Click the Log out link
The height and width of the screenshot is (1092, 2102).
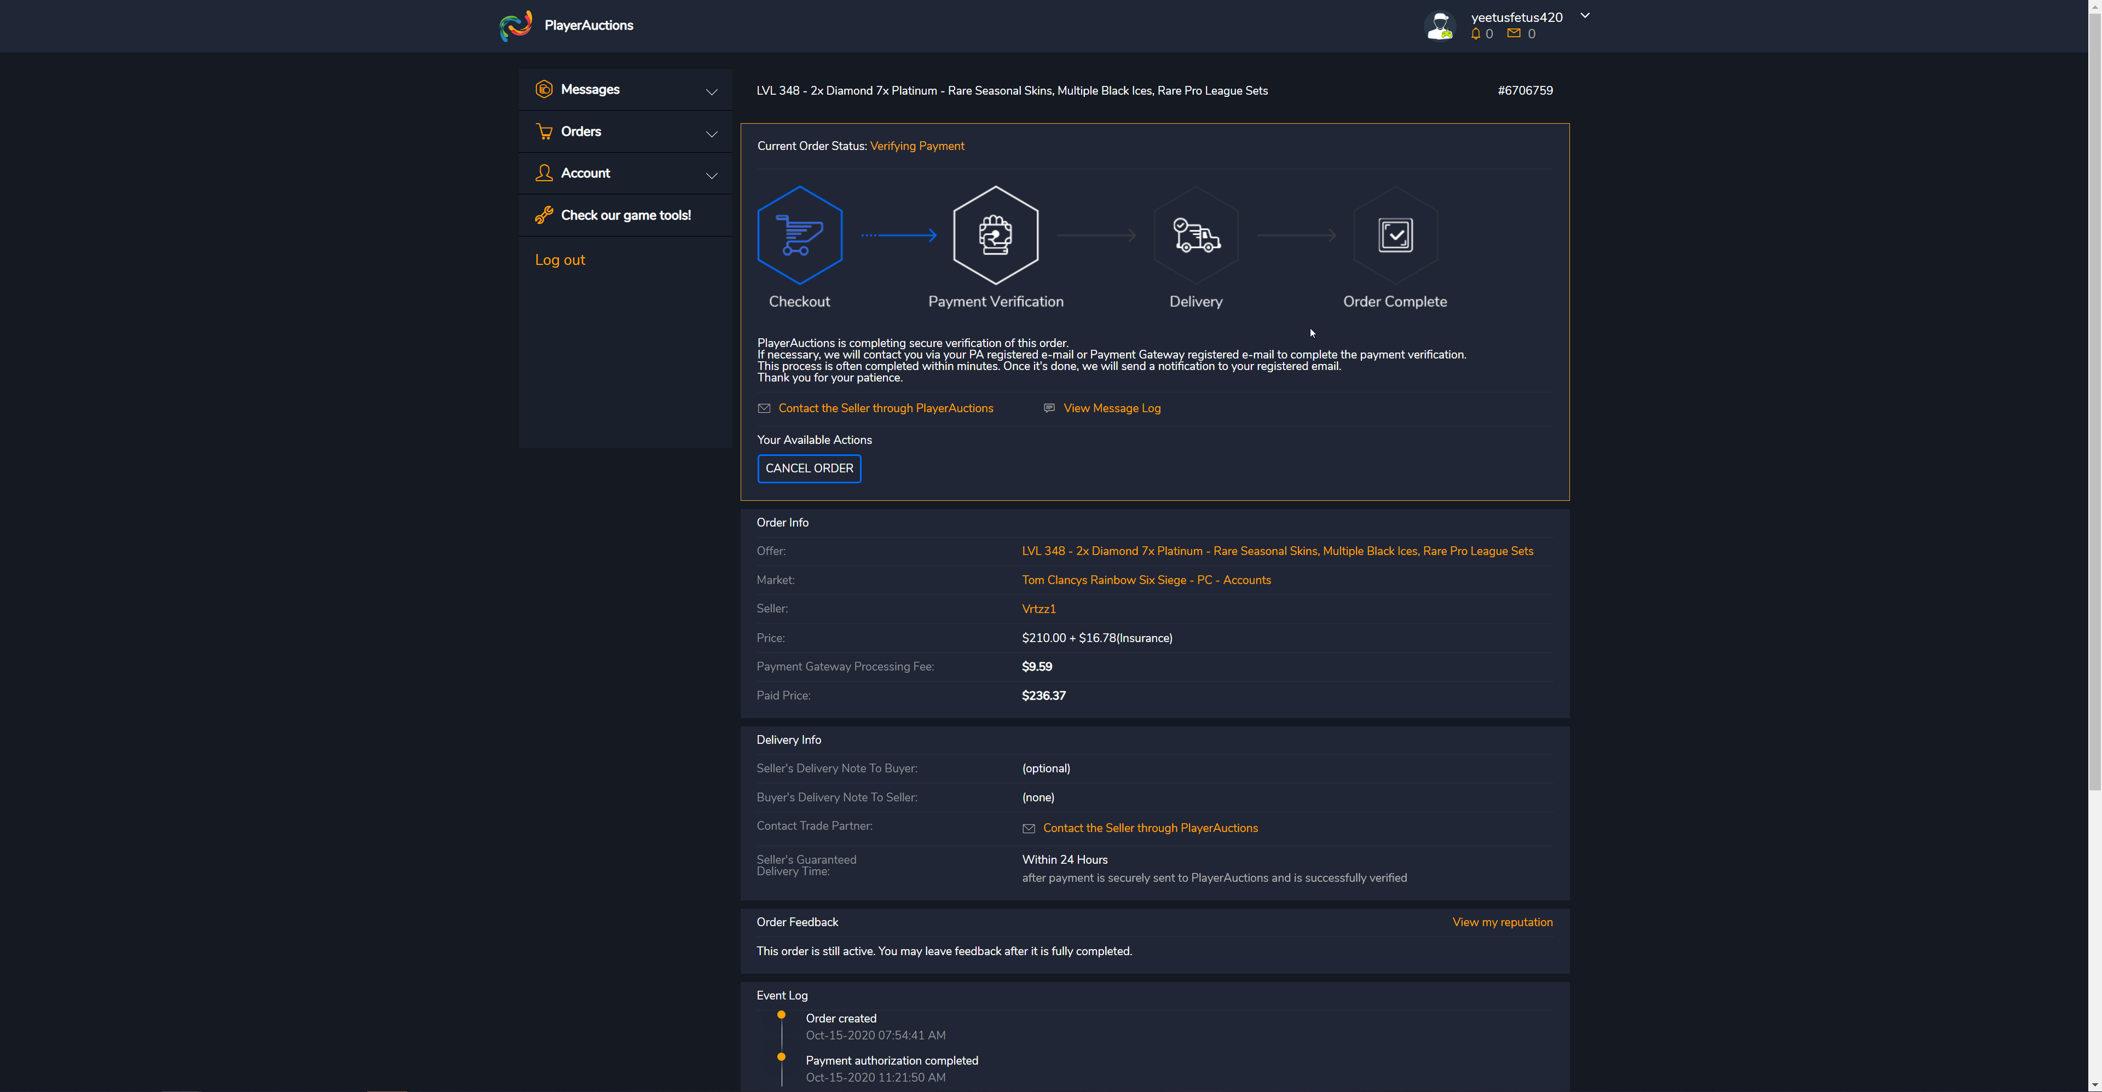tap(560, 259)
